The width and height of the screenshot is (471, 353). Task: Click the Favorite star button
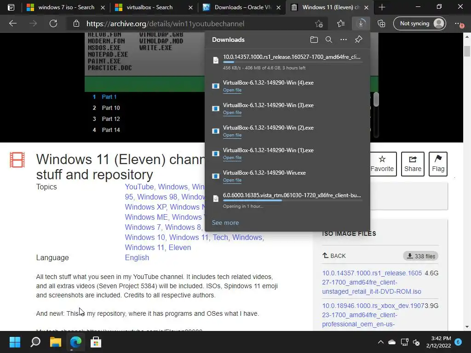[x=382, y=164]
